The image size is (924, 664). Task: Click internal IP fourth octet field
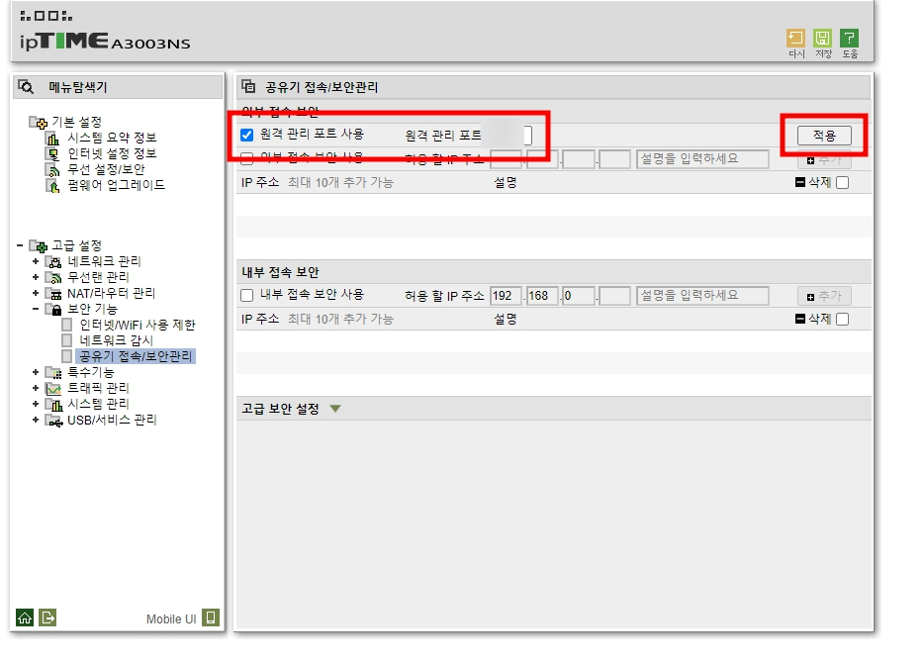tap(614, 296)
